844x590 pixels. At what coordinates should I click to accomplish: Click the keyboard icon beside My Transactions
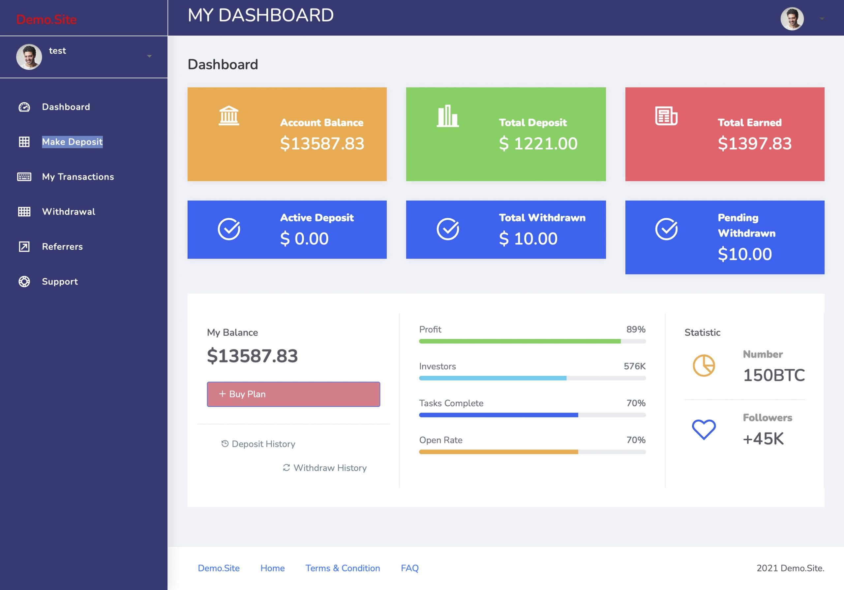point(24,177)
